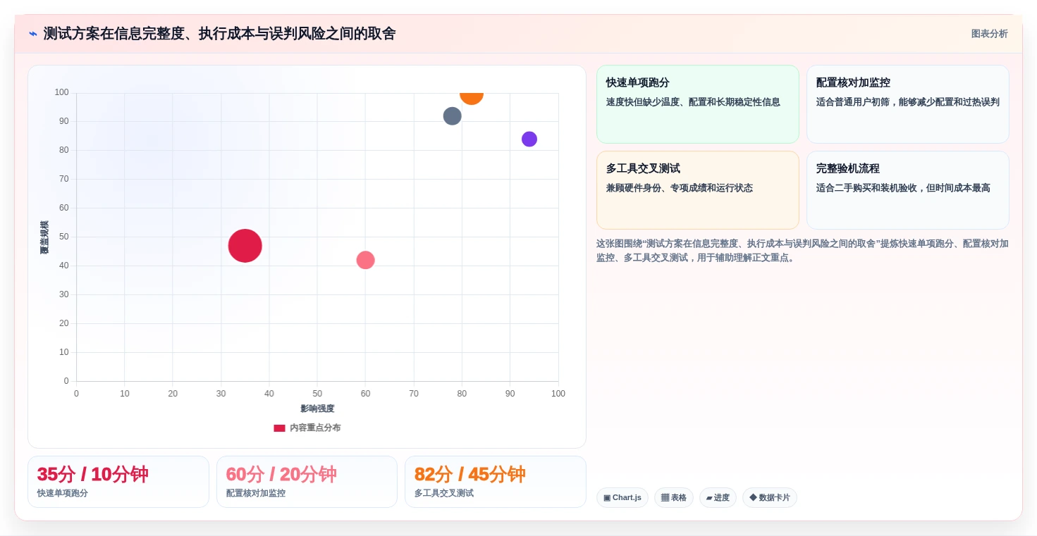
Task: Click the pink bubble on the chart
Action: (365, 260)
